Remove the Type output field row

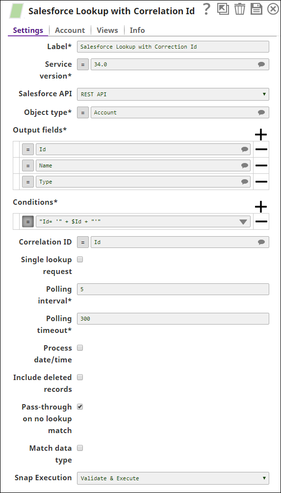[x=261, y=182]
